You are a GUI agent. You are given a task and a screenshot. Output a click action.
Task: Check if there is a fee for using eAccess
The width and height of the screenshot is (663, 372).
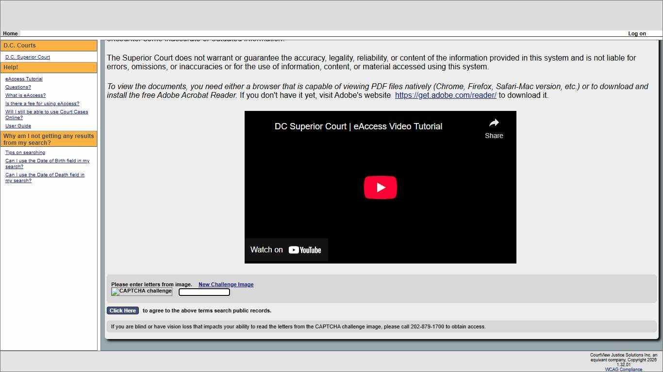(x=42, y=103)
